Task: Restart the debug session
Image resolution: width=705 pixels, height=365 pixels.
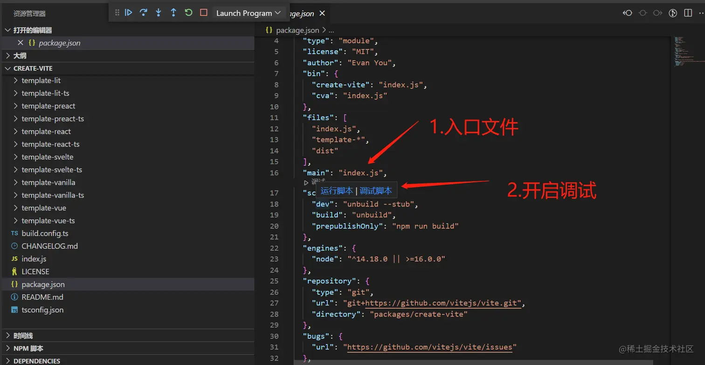Action: coord(188,13)
